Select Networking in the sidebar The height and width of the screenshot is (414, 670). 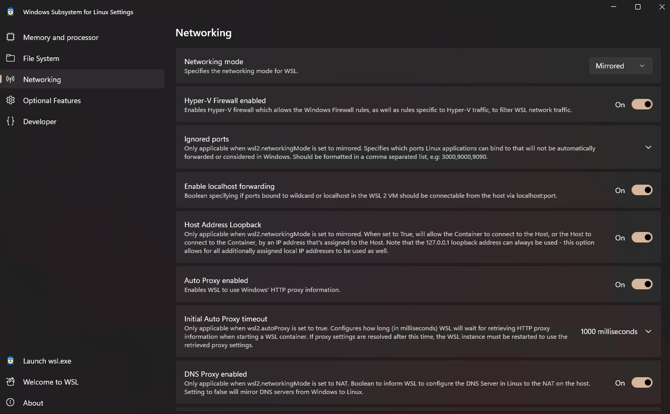tap(82, 79)
